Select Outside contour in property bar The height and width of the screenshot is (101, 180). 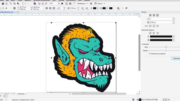point(54,8)
